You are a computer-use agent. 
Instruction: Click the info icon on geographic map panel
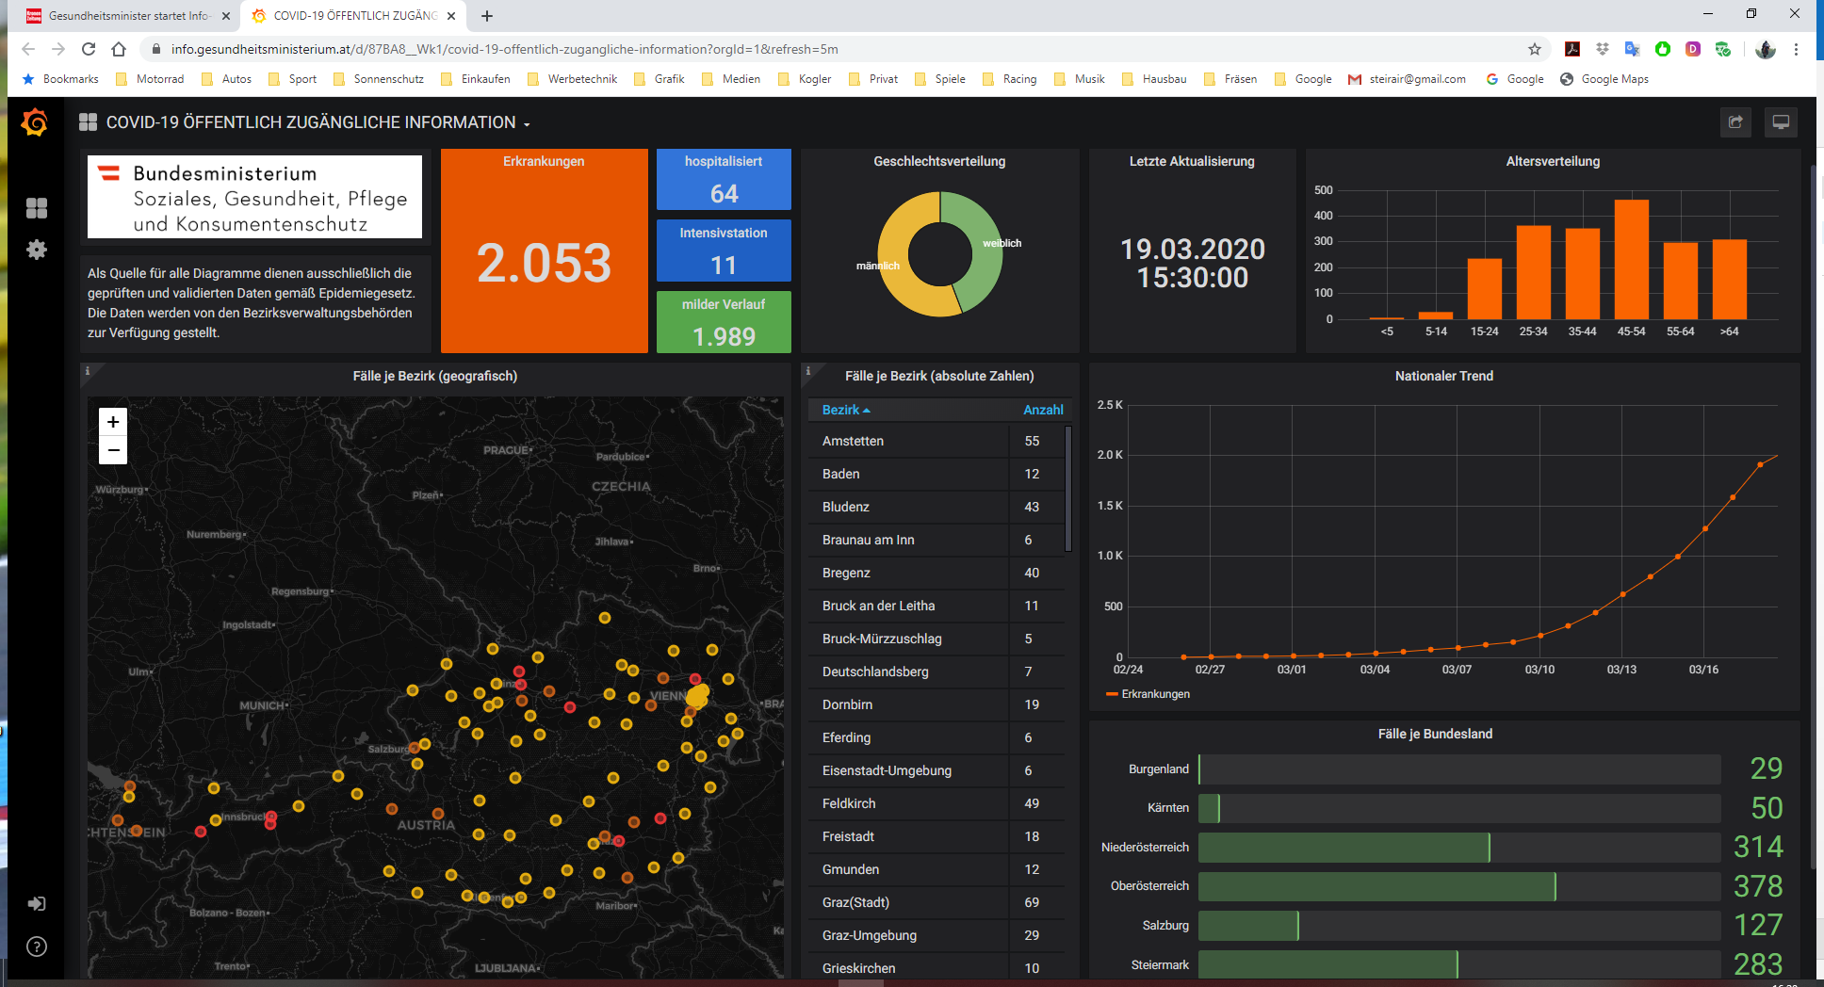tap(88, 371)
